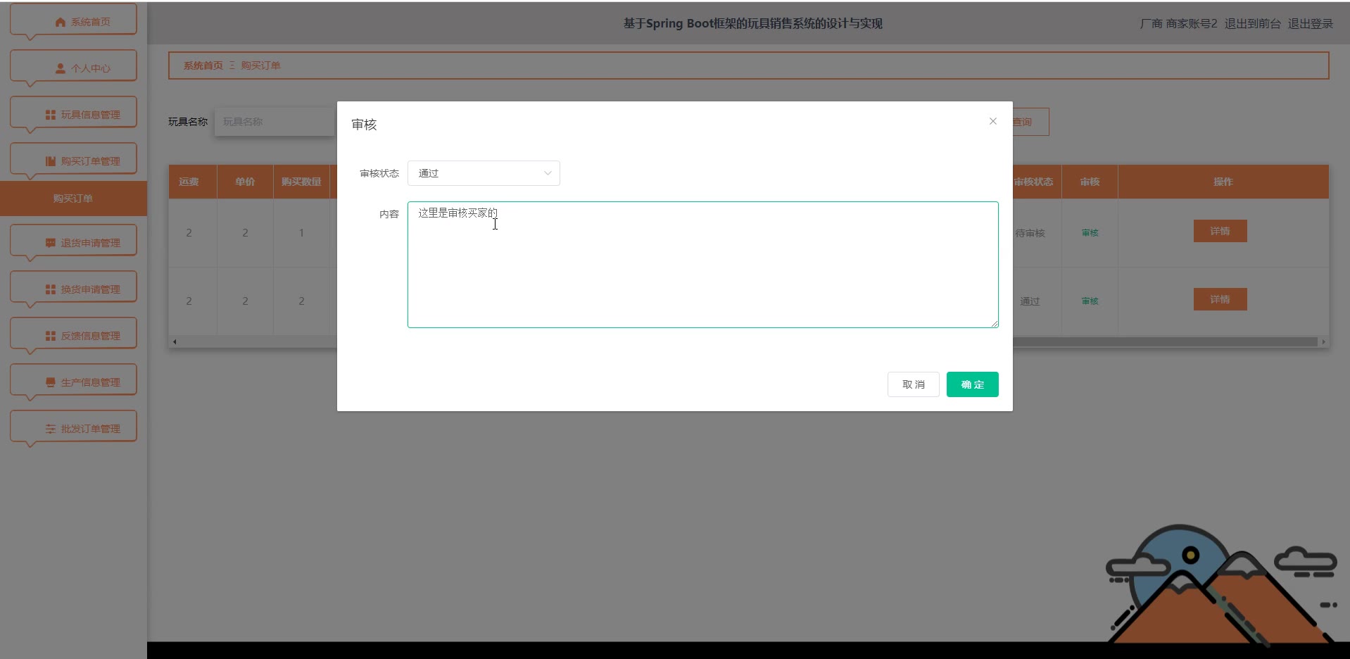The width and height of the screenshot is (1350, 659).
Task: Click the 厂商 商家账号2 account text
Action: (1178, 23)
